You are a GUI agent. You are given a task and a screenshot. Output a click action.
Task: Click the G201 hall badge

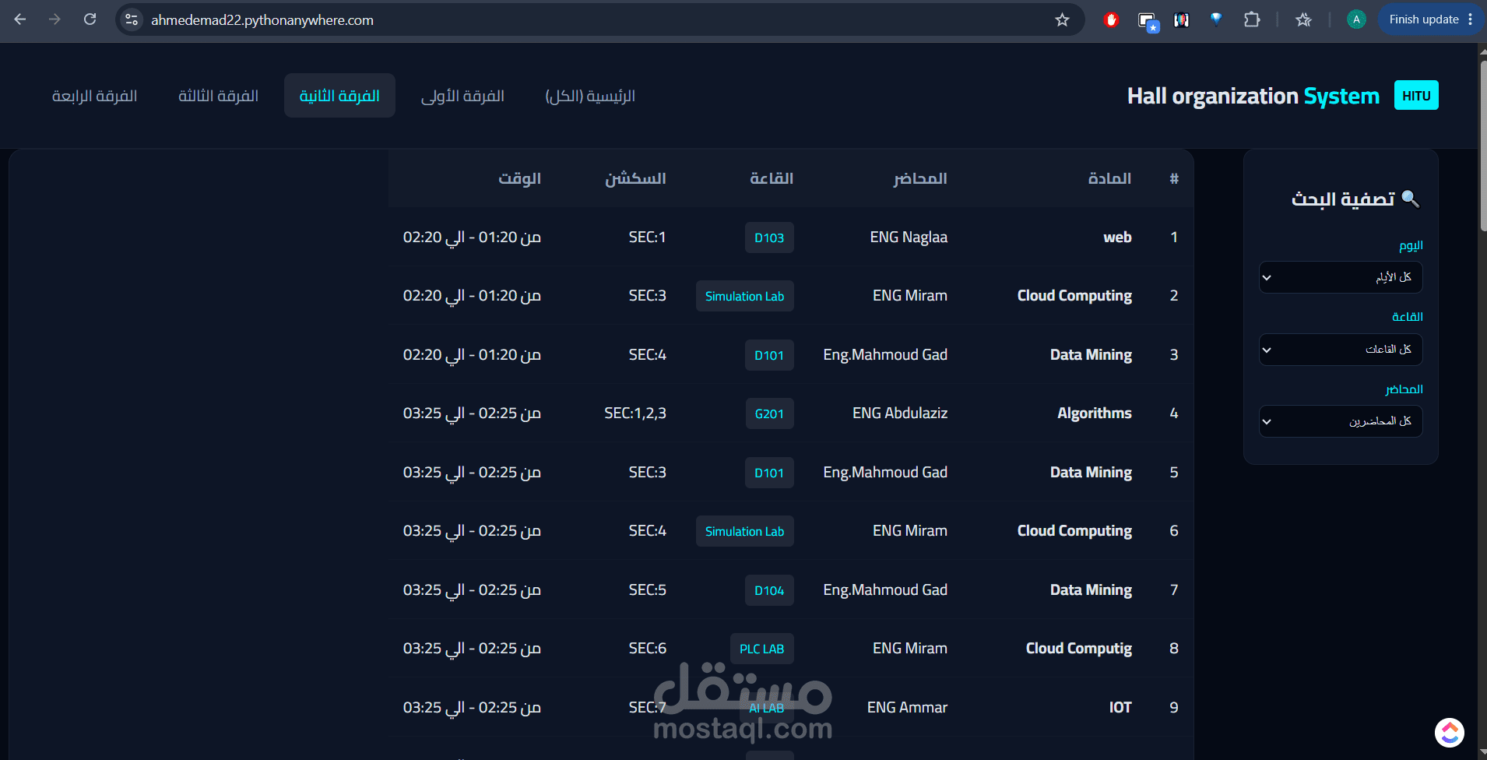click(769, 413)
